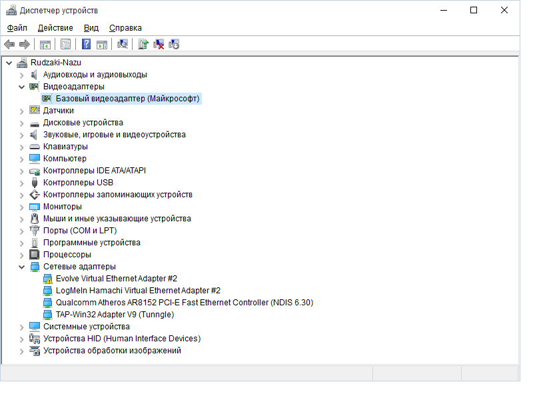Select the Звуковые, игровые и видеоустройства label
This screenshot has width=533, height=400.
(x=114, y=135)
